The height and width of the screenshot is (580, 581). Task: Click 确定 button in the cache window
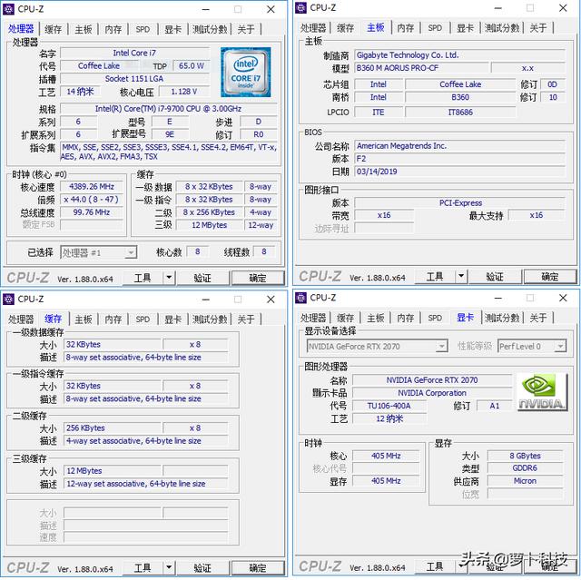click(258, 568)
